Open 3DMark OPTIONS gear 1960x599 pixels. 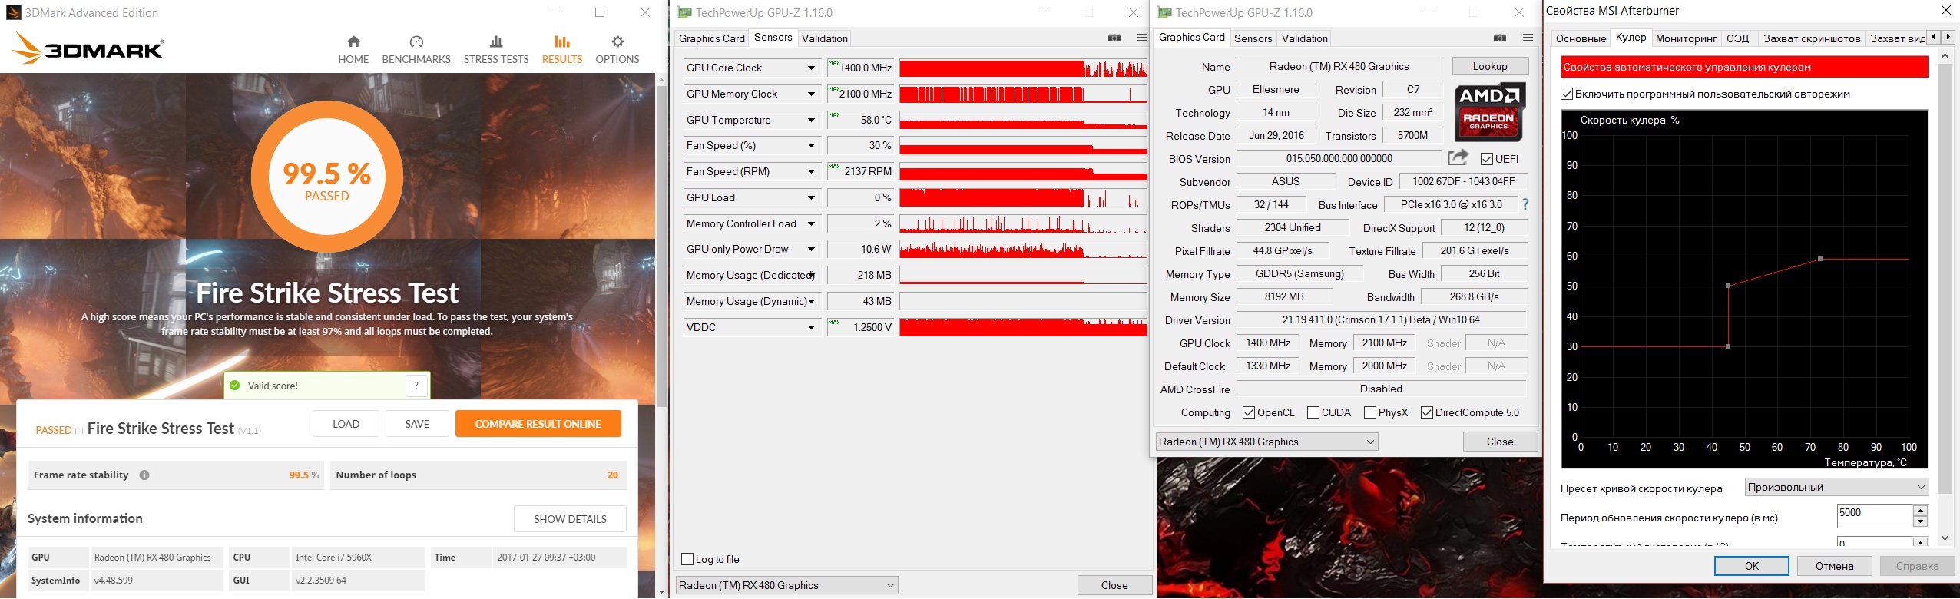coord(617,49)
